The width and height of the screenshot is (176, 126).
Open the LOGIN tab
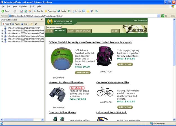pyautogui.click(x=115, y=31)
